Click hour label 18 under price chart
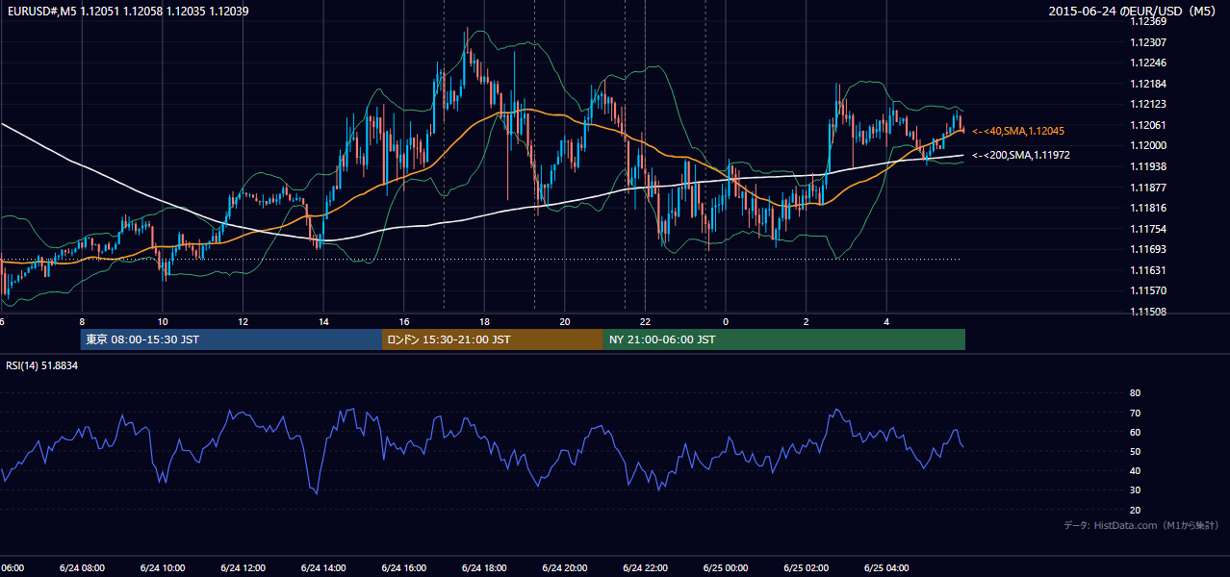This screenshot has height=577, width=1230. tap(484, 321)
